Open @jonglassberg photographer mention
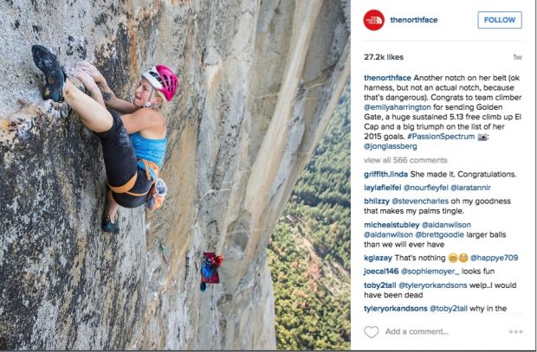The width and height of the screenshot is (537, 352). click(391, 146)
